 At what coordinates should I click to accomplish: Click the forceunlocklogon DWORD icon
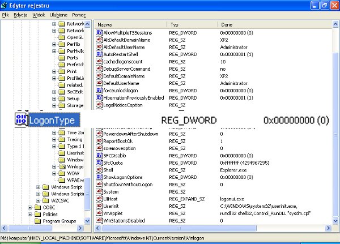point(99,91)
